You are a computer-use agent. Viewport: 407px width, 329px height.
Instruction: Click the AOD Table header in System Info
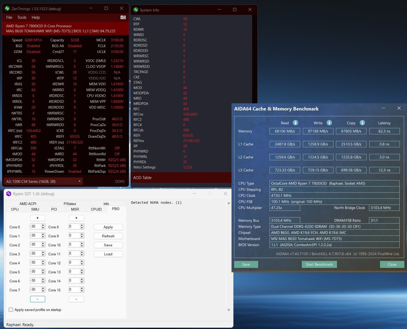click(x=142, y=178)
